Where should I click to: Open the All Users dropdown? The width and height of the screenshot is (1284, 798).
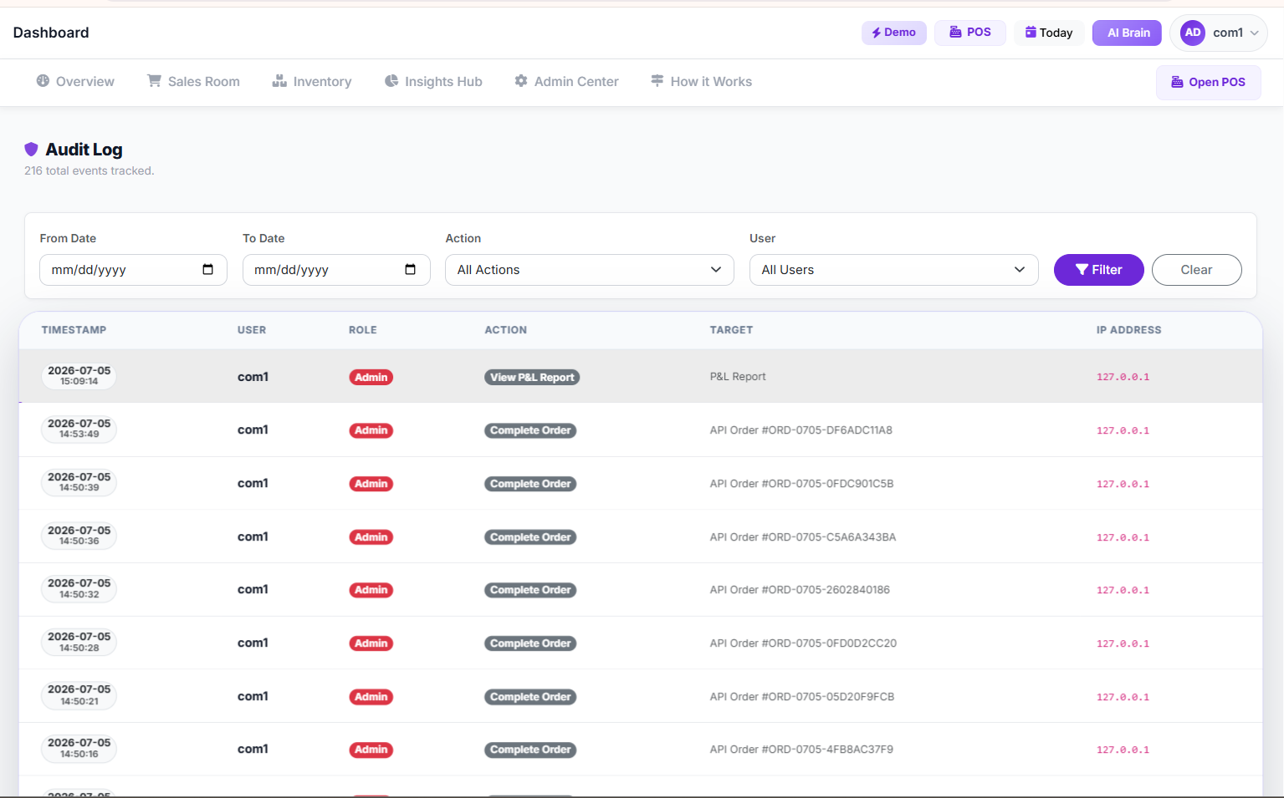[x=894, y=270]
